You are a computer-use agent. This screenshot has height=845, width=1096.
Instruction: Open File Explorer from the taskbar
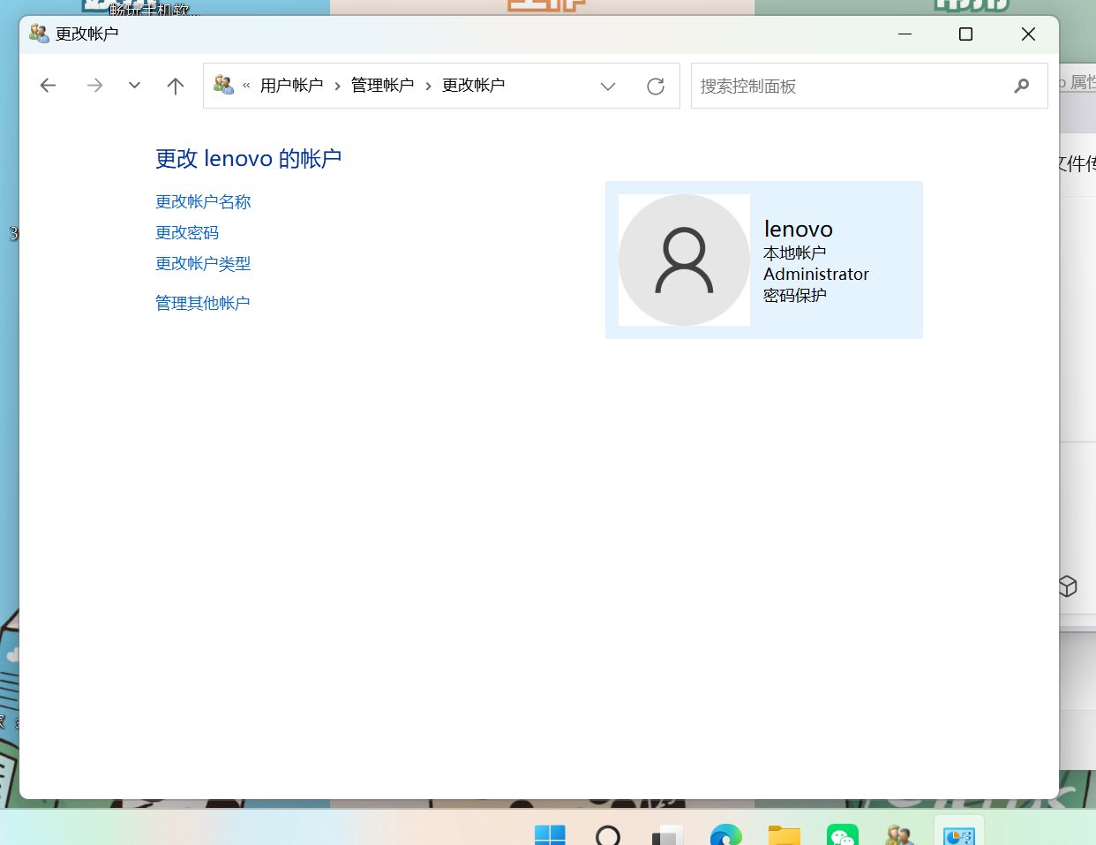coord(784,834)
